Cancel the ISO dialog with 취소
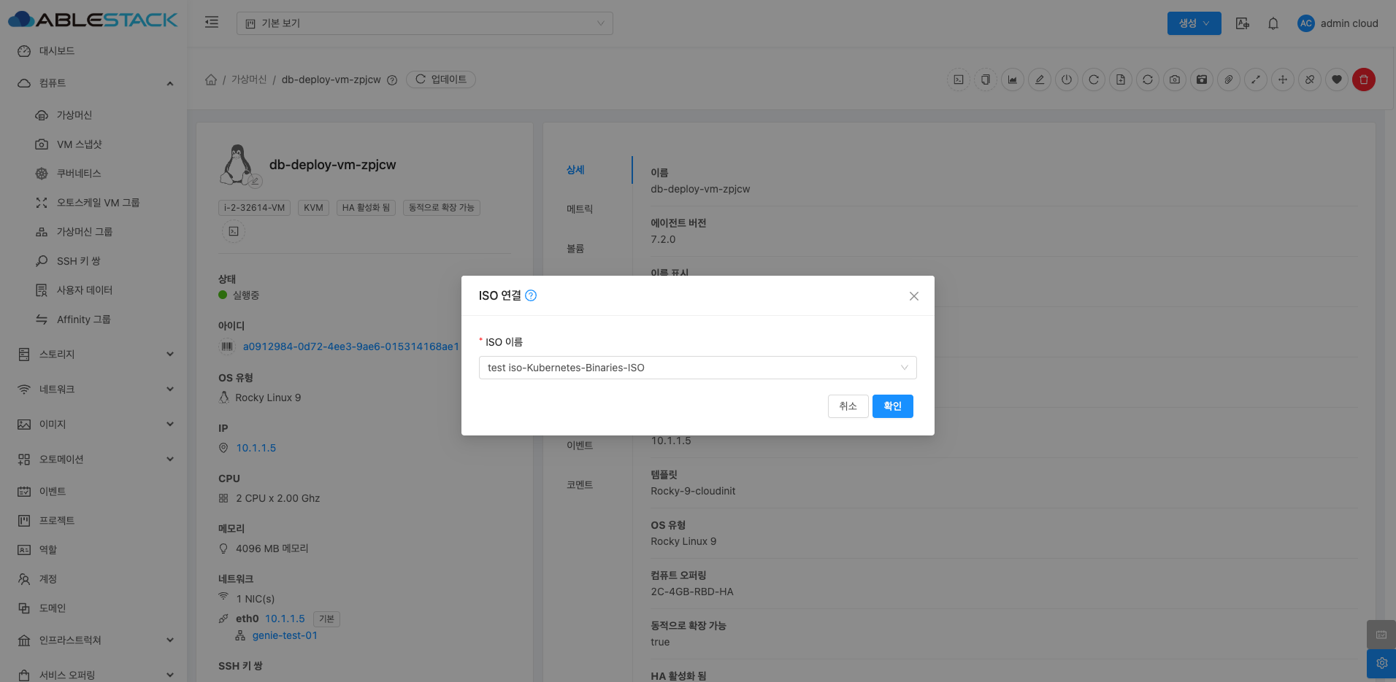Viewport: 1396px width, 682px height. [x=848, y=406]
